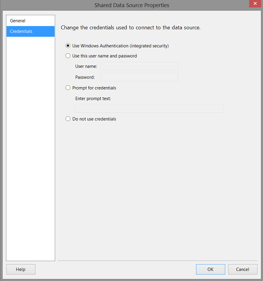Select Use Windows Authentication radio button
This screenshot has height=281, width=263.
68,46
